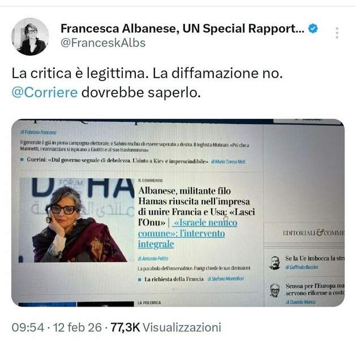Open Francesca Albanese's profile picture

click(30, 37)
